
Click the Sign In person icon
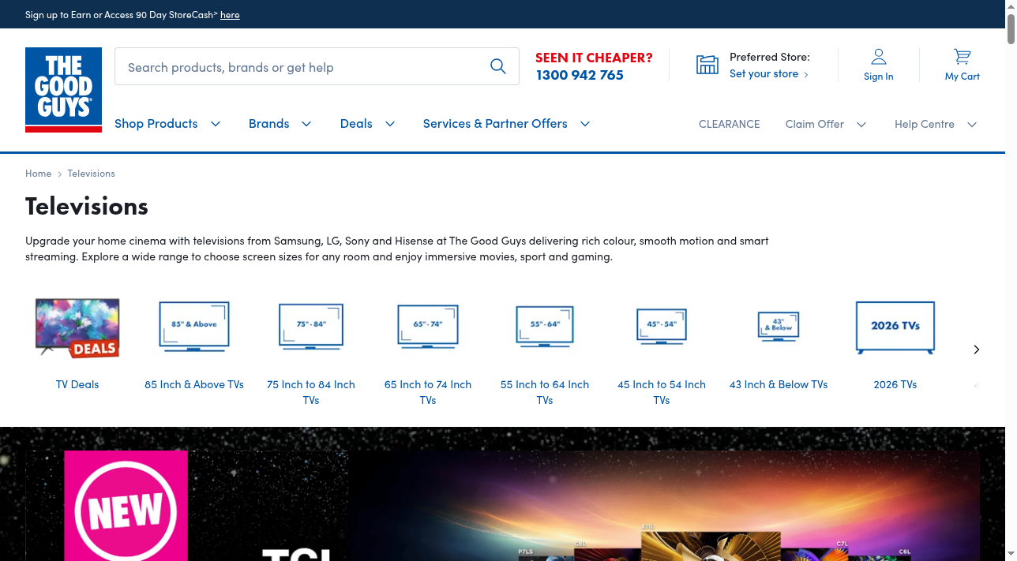pyautogui.click(x=879, y=57)
